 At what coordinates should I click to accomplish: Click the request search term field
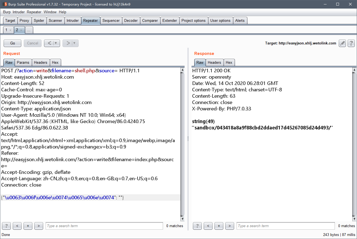[x=104, y=226]
